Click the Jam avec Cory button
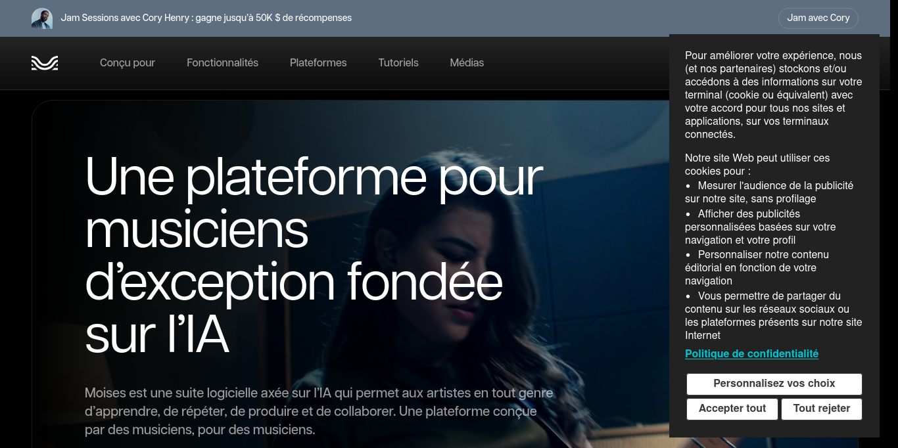This screenshot has width=898, height=448. [818, 18]
